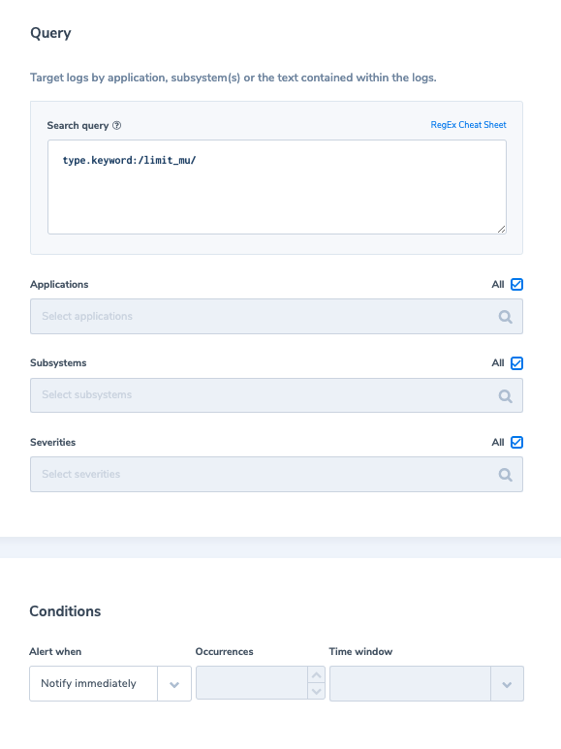Click Occurrences increment up arrow
Viewport: 561px width, 749px height.
(316, 675)
